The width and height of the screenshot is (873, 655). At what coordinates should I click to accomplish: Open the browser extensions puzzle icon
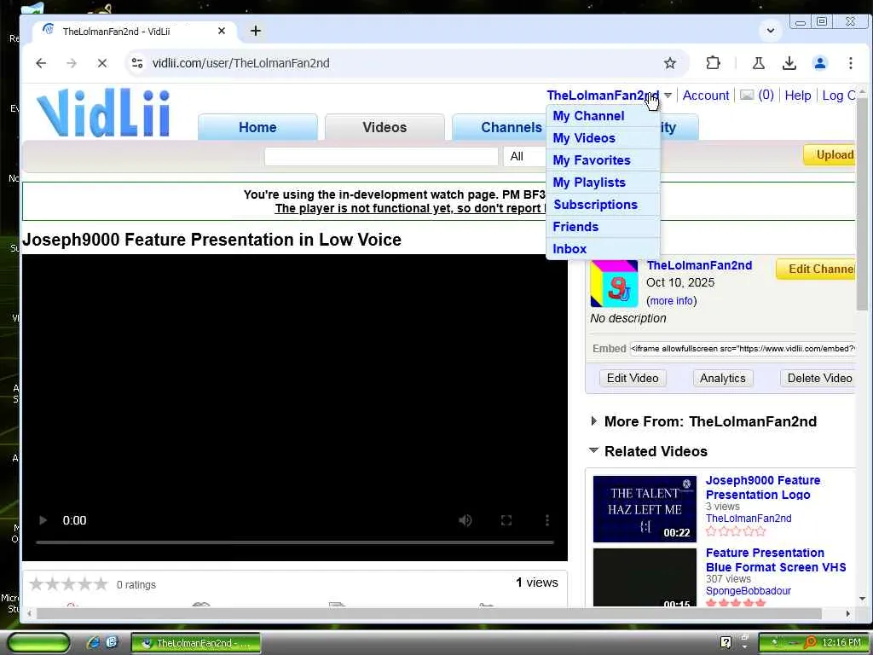[x=714, y=63]
